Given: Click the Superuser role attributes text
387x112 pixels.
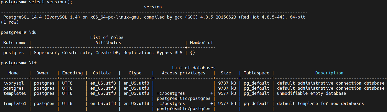Looking at the screenshot, I should click(x=108, y=53).
